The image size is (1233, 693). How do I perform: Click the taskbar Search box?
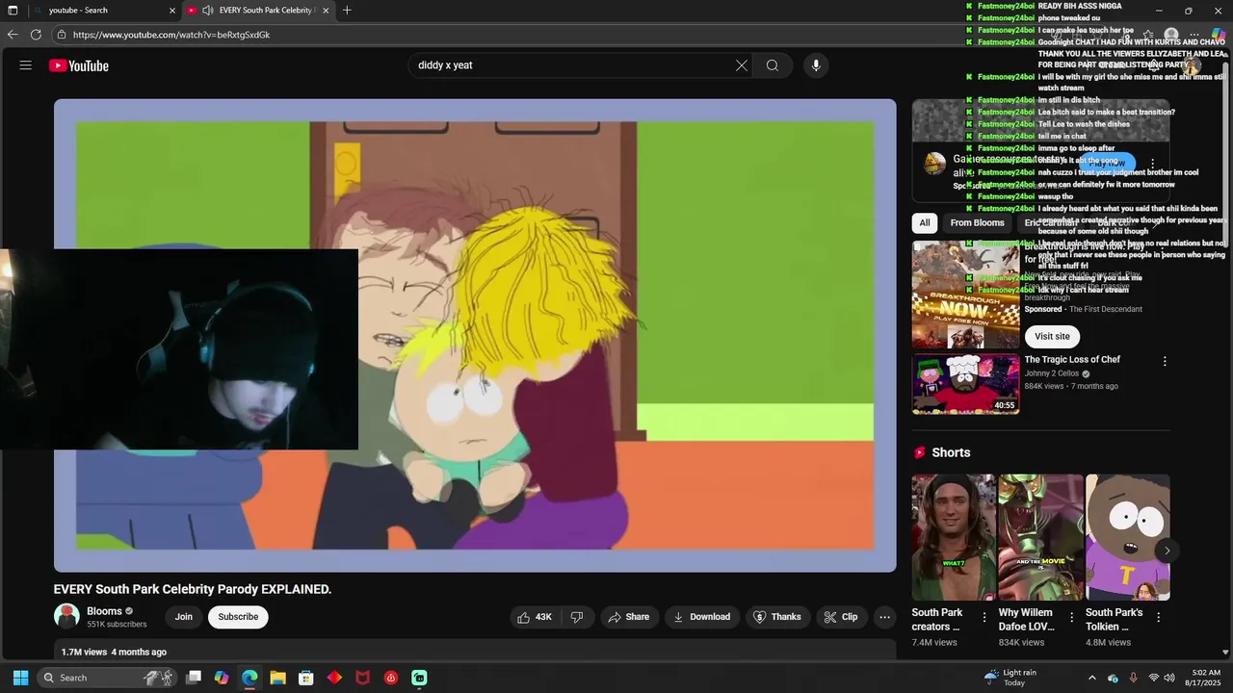point(108,678)
